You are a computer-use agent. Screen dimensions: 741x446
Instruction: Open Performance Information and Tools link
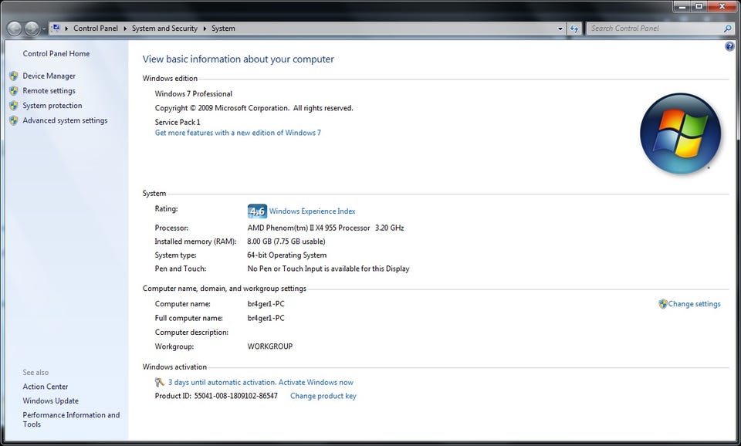click(x=71, y=420)
